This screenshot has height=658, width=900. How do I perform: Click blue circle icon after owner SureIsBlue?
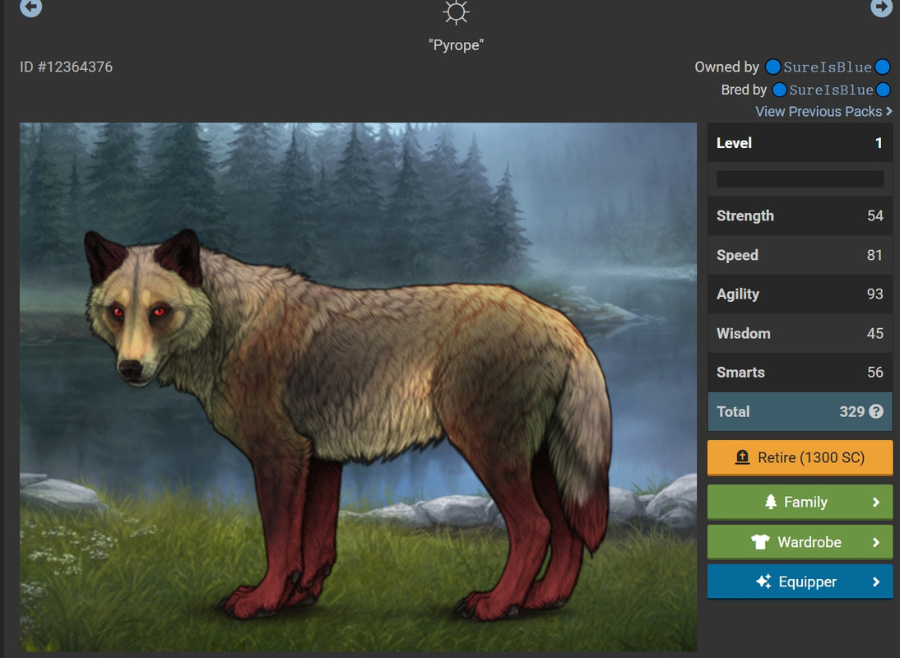(x=883, y=67)
